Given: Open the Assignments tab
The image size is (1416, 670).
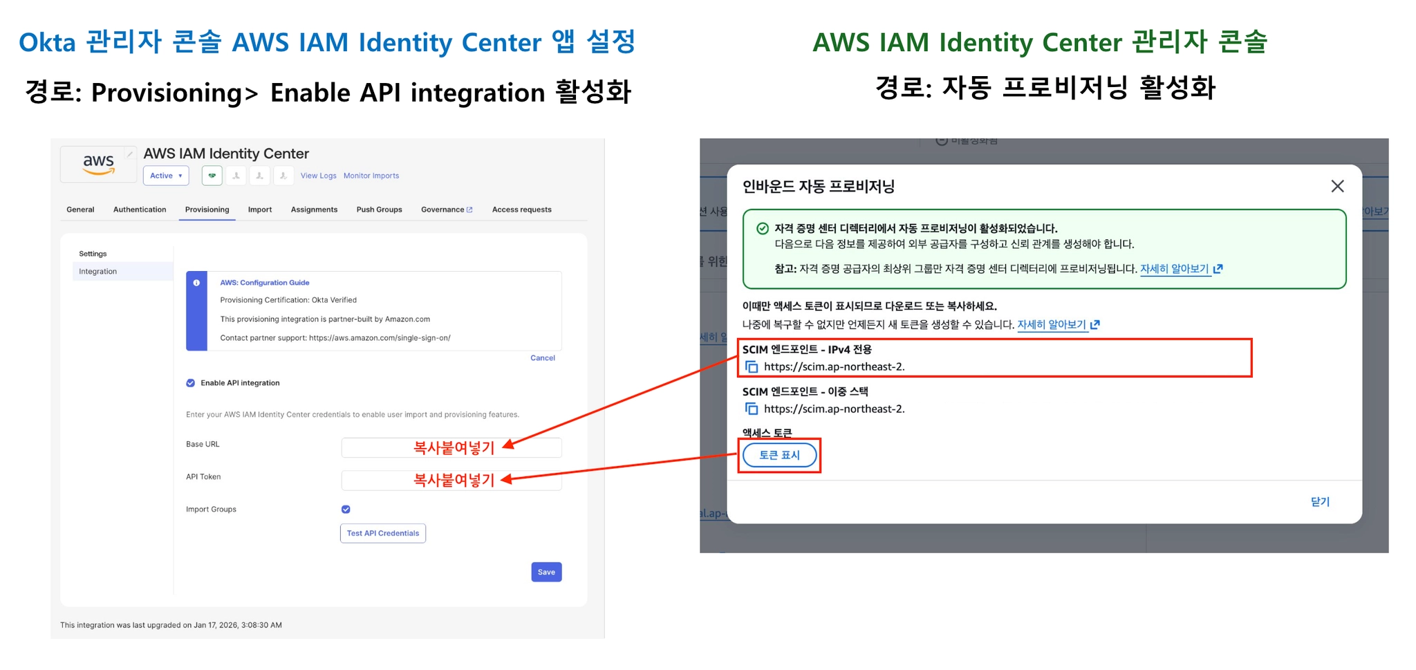Looking at the screenshot, I should pos(314,210).
